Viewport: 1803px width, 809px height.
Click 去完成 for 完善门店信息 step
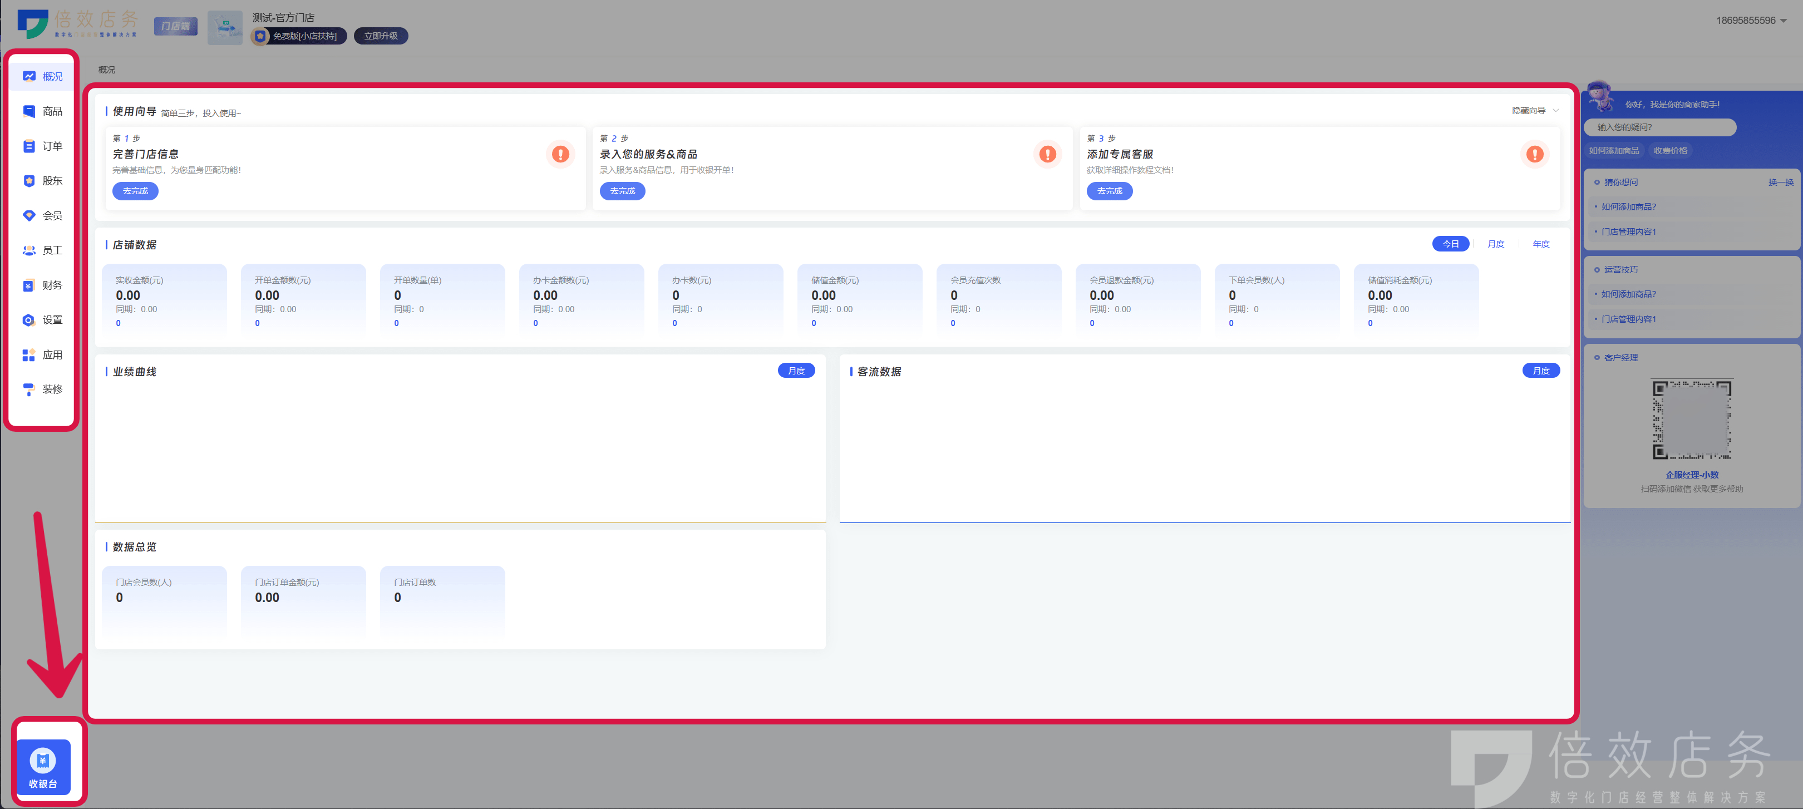coord(135,190)
